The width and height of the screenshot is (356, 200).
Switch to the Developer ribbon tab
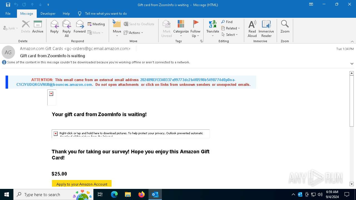point(48,13)
